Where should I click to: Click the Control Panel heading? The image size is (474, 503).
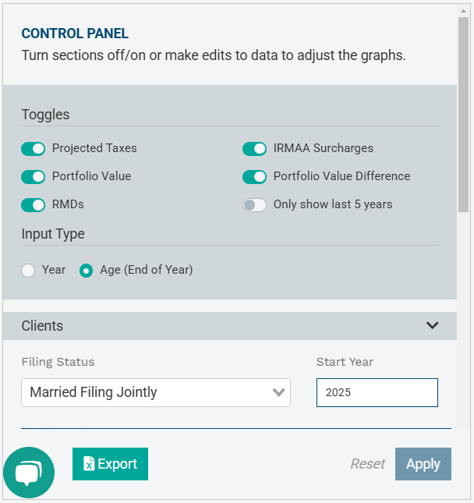(x=75, y=34)
